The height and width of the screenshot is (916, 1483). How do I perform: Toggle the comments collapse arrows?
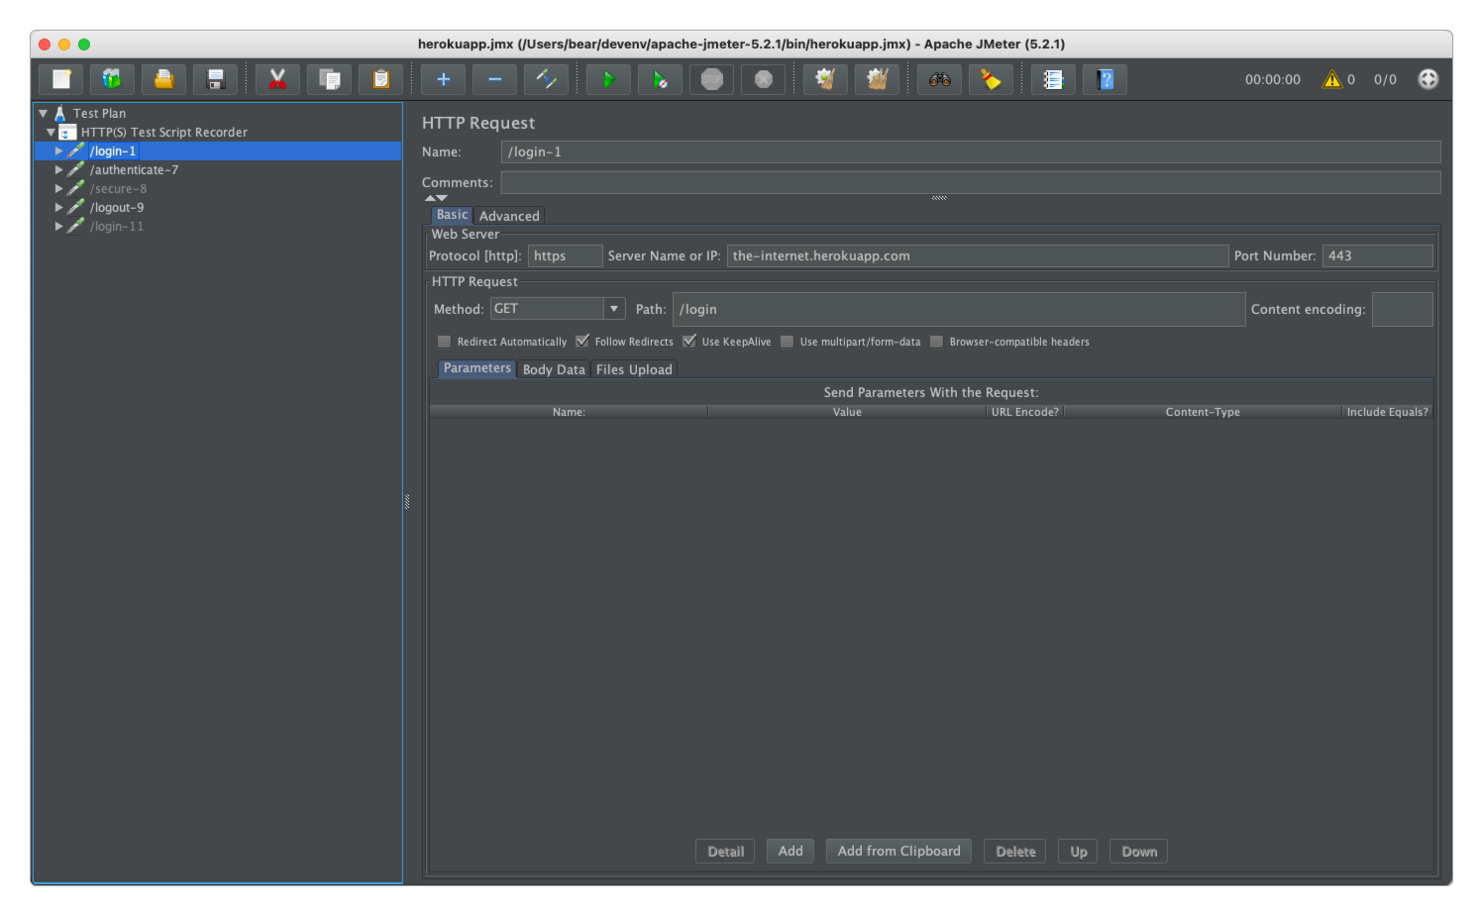coord(436,198)
